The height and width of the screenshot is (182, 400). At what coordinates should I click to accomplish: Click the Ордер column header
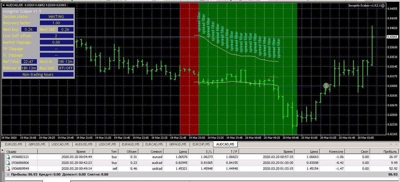[x=21, y=152]
